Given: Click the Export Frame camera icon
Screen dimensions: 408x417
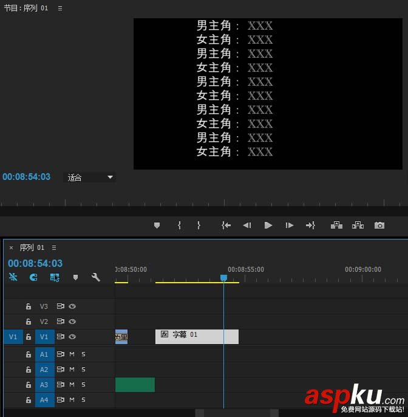Looking at the screenshot, I should 379,225.
